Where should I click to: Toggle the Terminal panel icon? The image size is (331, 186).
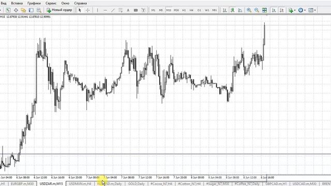(x=31, y=10)
